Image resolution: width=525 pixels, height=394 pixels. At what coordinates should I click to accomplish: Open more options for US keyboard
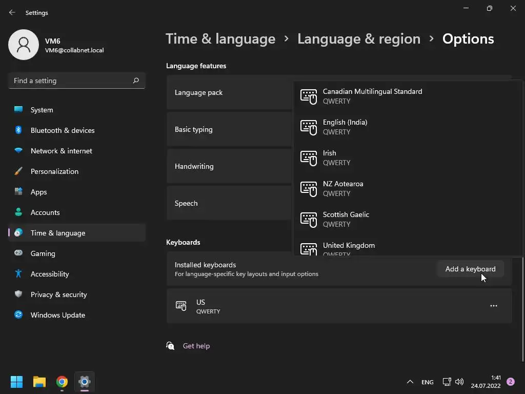tap(493, 306)
